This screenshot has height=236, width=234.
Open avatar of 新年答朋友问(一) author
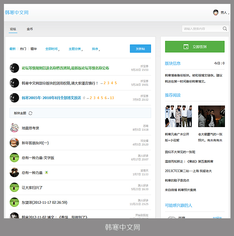click(x=14, y=143)
